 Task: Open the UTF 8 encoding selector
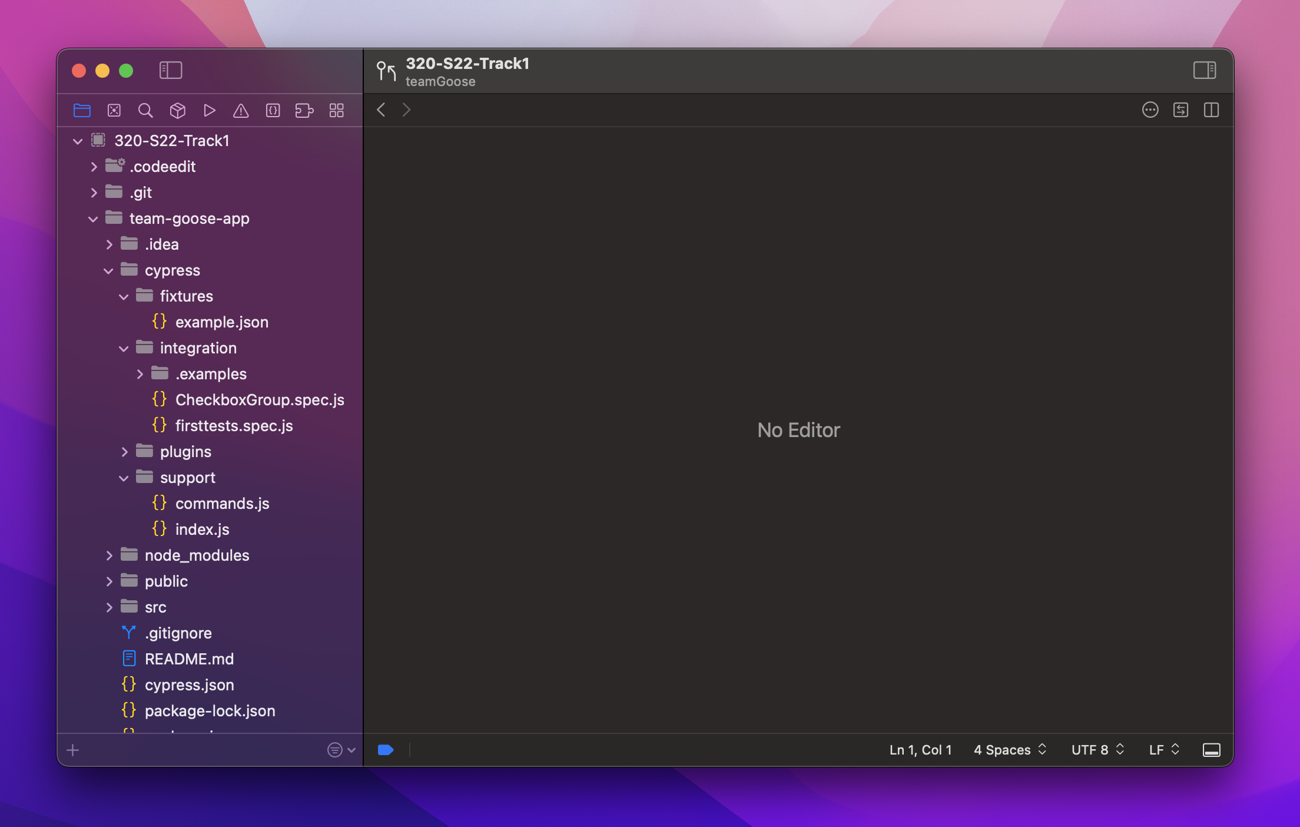pos(1096,749)
